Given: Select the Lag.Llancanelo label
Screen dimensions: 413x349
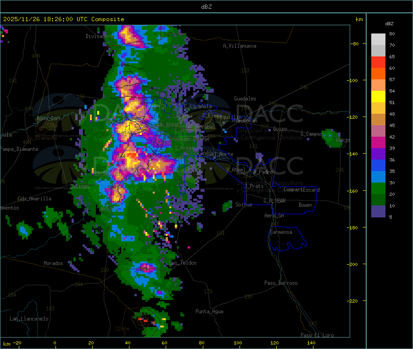Looking at the screenshot, I should point(29,319).
